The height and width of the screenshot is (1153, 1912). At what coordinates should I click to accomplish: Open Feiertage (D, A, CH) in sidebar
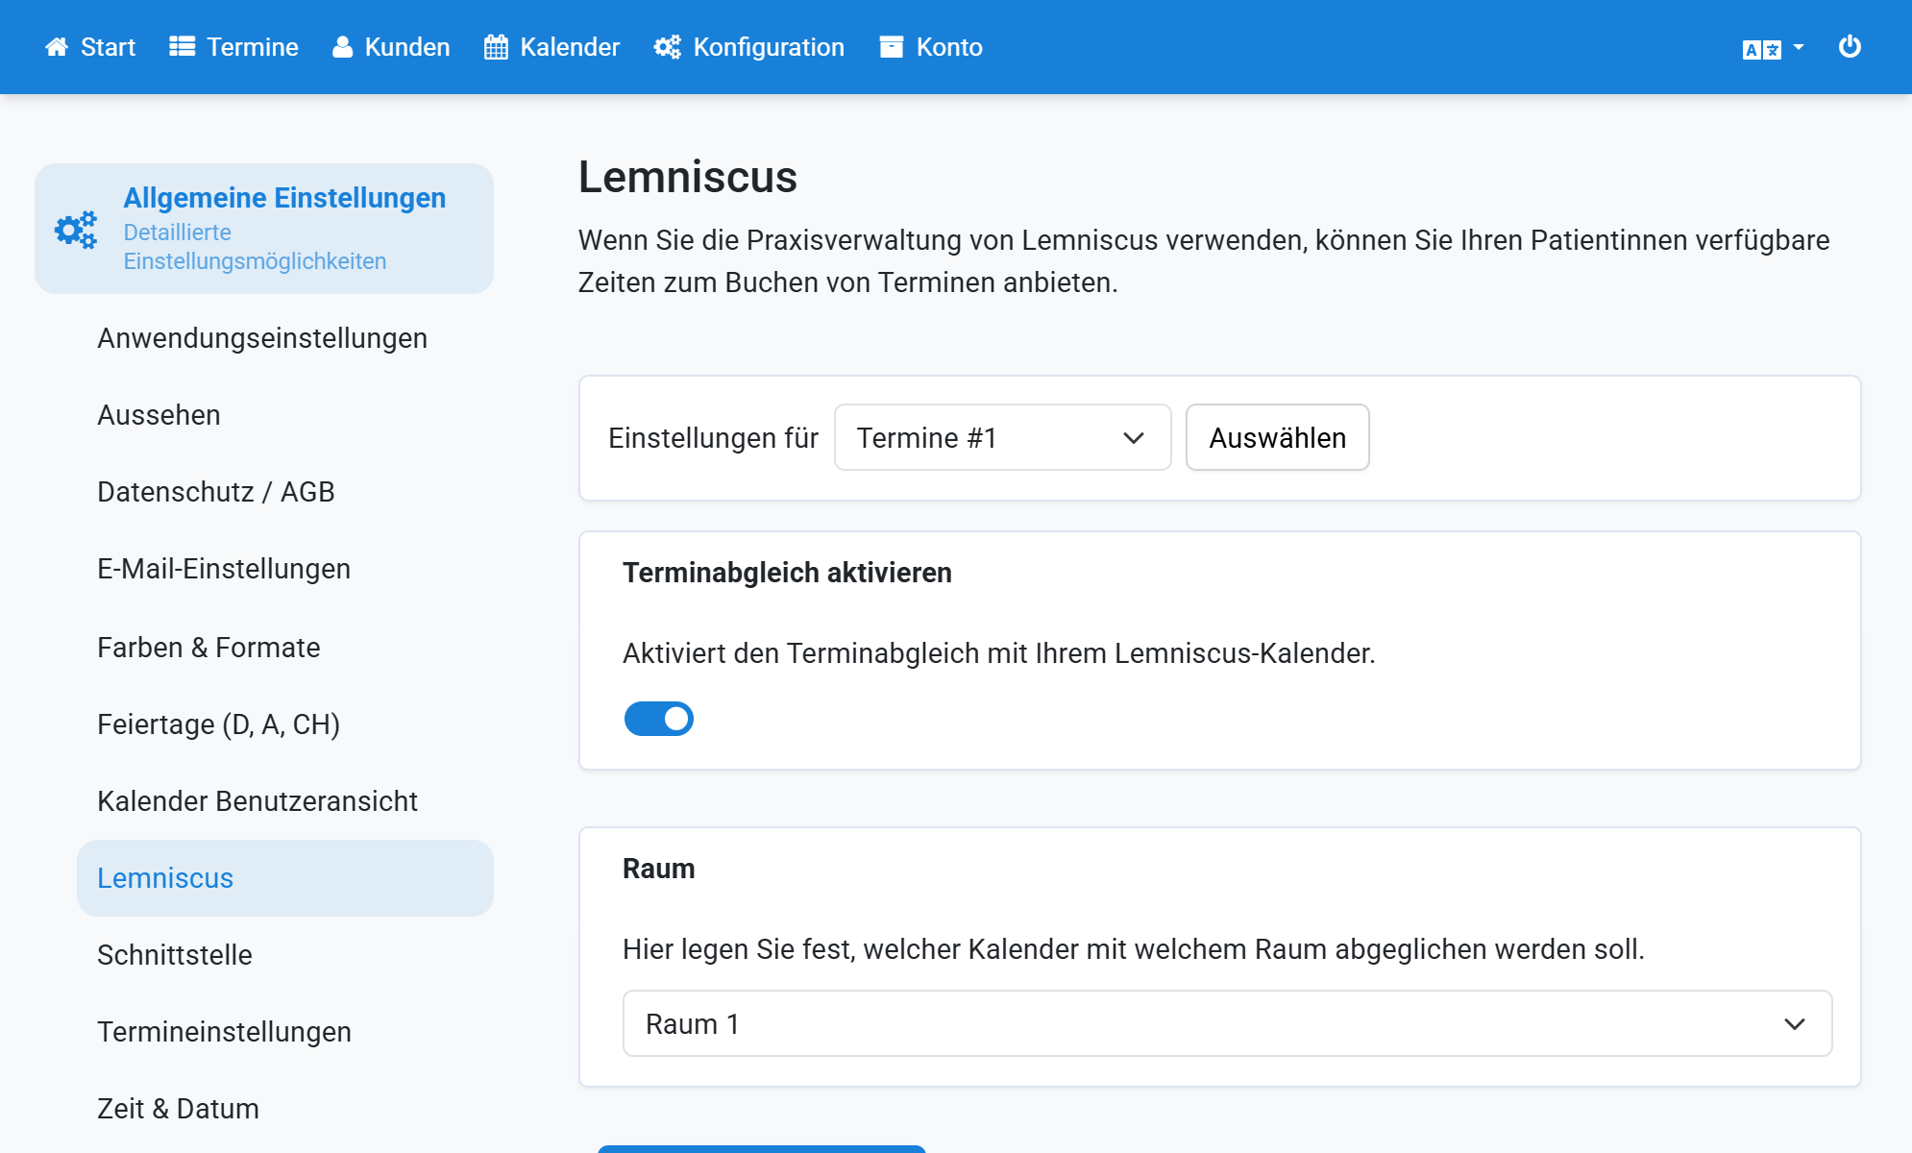point(219,724)
